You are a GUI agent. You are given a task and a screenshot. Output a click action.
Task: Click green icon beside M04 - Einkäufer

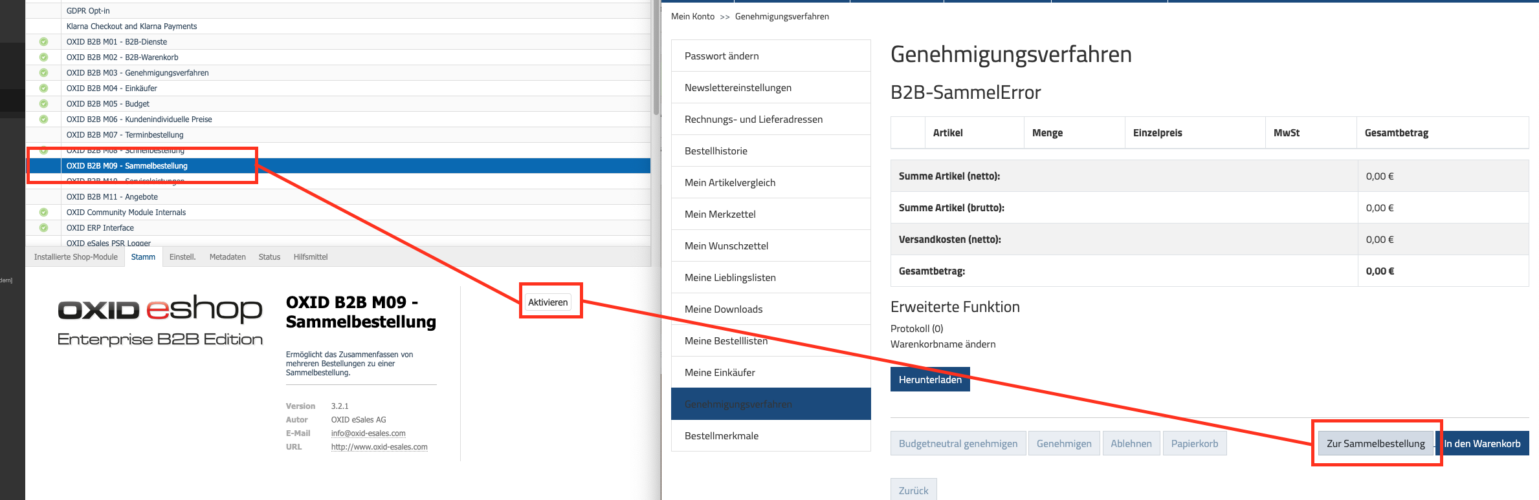[x=43, y=89]
